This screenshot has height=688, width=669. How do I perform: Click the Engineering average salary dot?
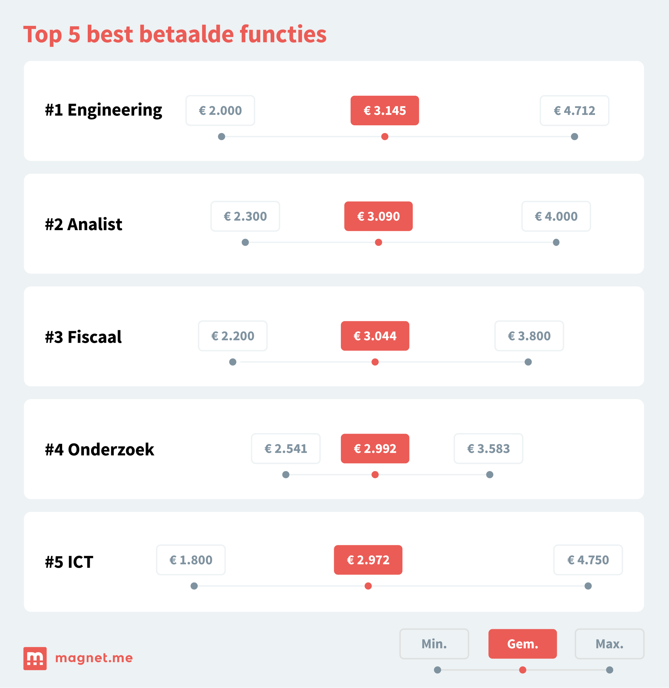click(x=385, y=136)
